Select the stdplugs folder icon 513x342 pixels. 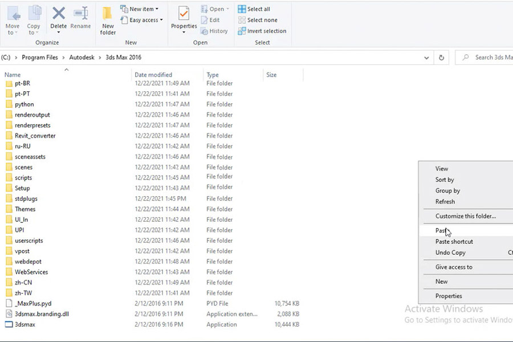point(9,199)
